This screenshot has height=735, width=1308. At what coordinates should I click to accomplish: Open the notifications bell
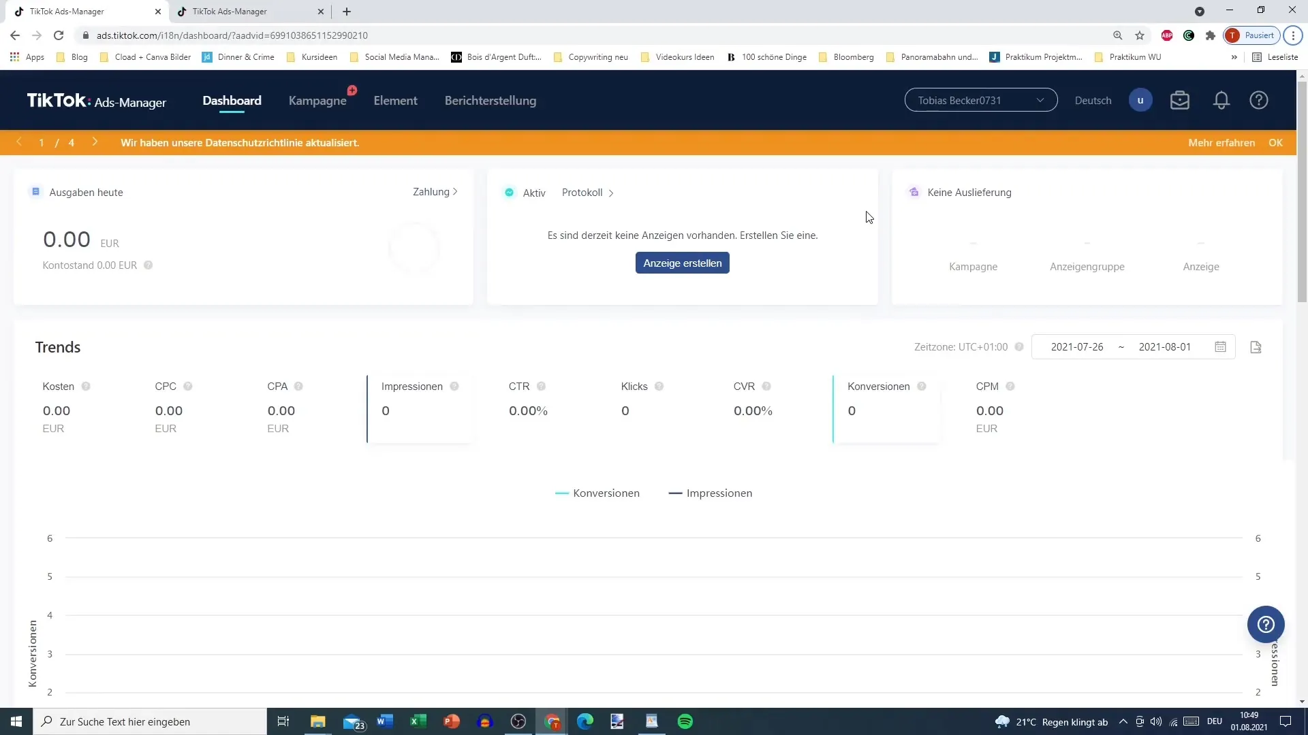(1221, 101)
